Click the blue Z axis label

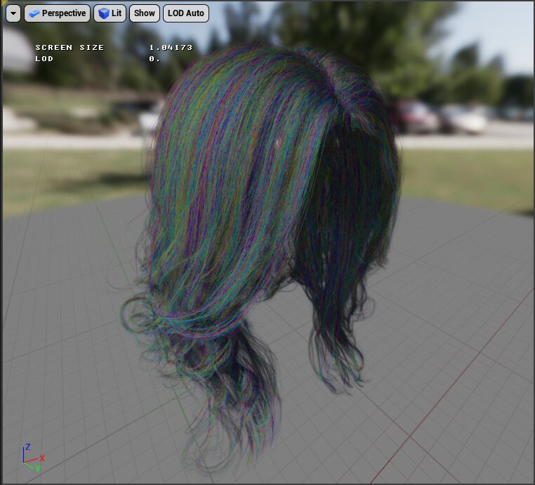click(27, 446)
